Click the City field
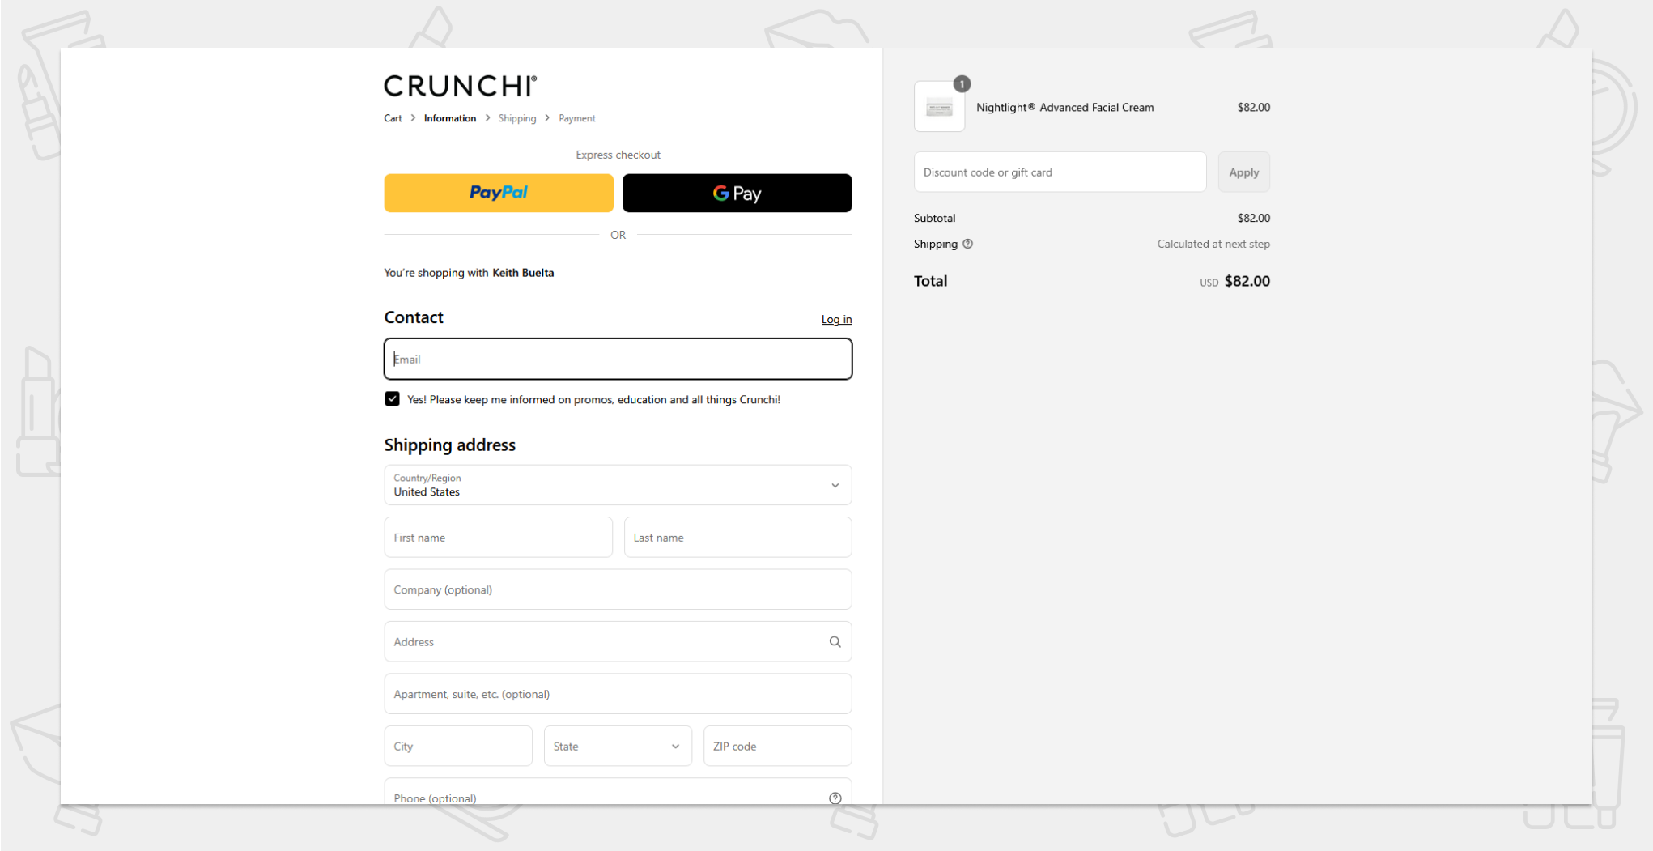This screenshot has width=1653, height=851. [458, 746]
